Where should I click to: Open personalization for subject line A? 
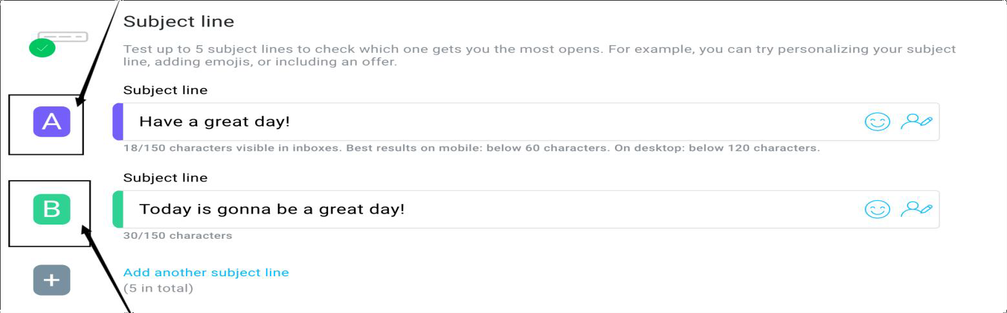point(917,121)
